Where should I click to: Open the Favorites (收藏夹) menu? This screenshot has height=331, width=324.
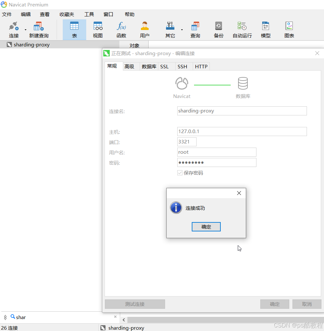pyautogui.click(x=67, y=15)
